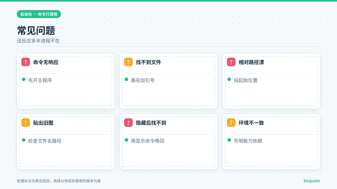Click the card heading 命令无响应
Image resolution: width=337 pixels, height=189 pixels.
tap(46, 62)
